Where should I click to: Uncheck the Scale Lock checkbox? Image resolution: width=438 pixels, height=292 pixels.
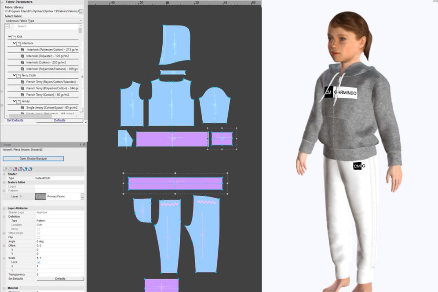click(x=39, y=262)
